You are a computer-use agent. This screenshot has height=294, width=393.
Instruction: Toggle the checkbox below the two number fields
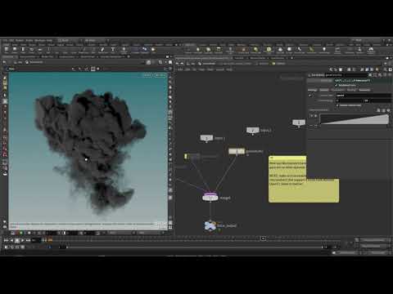[x=337, y=105]
